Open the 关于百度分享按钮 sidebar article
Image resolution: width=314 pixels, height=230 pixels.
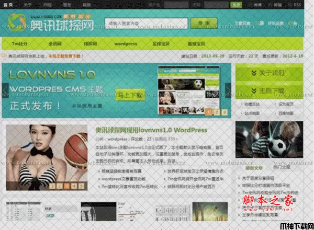[x=258, y=178]
